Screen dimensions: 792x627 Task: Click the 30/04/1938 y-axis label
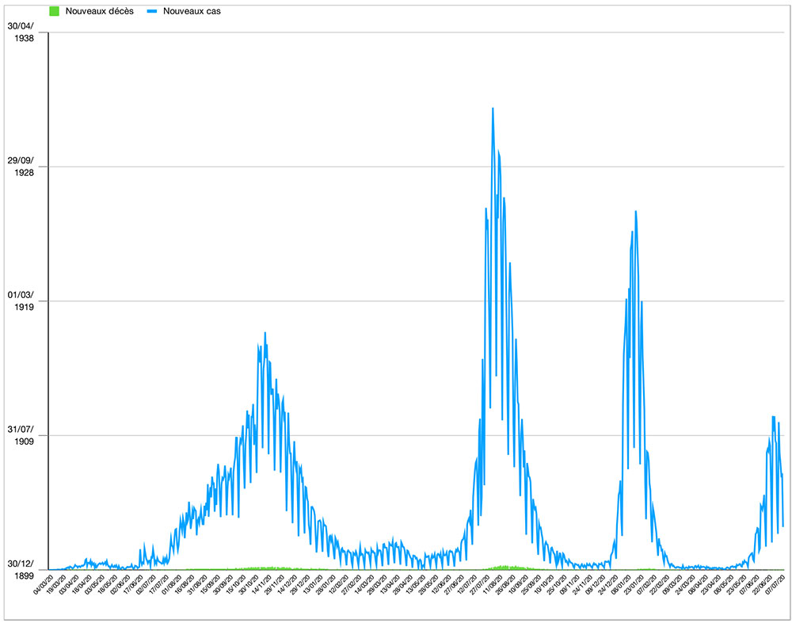pos(22,32)
